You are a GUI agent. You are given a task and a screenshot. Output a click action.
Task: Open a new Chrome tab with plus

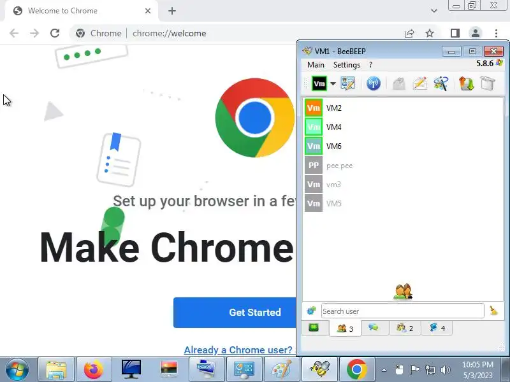(x=172, y=11)
